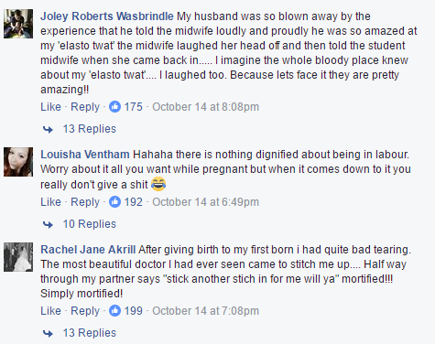
Task: Click reply arrow icon under Rachel's comment
Action: click(x=48, y=333)
